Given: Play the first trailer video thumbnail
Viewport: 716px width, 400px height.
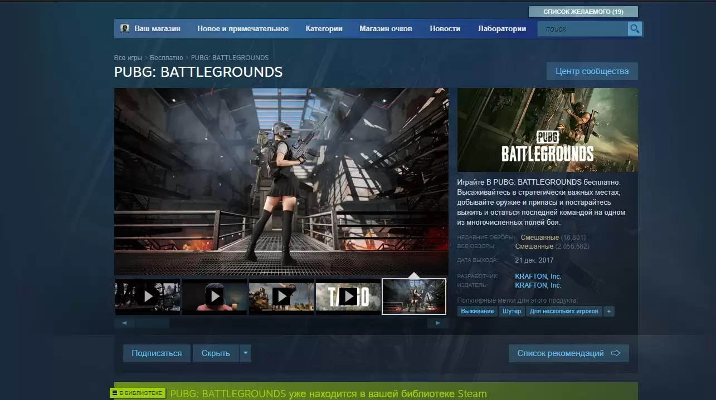Looking at the screenshot, I should 148,297.
